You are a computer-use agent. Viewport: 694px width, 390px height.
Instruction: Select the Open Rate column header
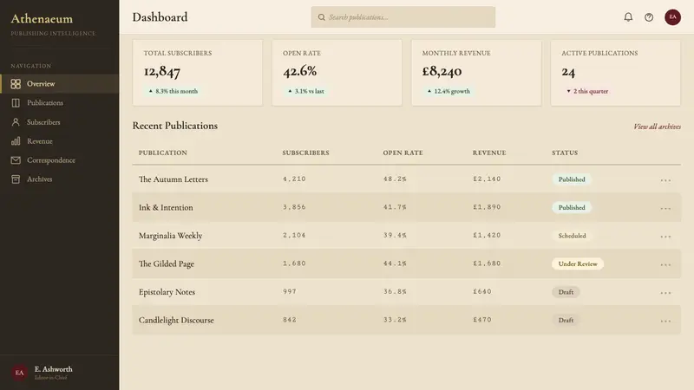[x=403, y=153]
